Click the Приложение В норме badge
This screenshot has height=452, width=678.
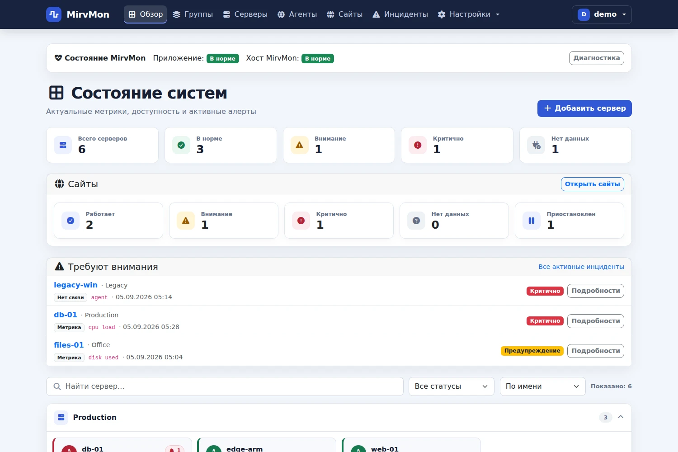[x=223, y=58]
